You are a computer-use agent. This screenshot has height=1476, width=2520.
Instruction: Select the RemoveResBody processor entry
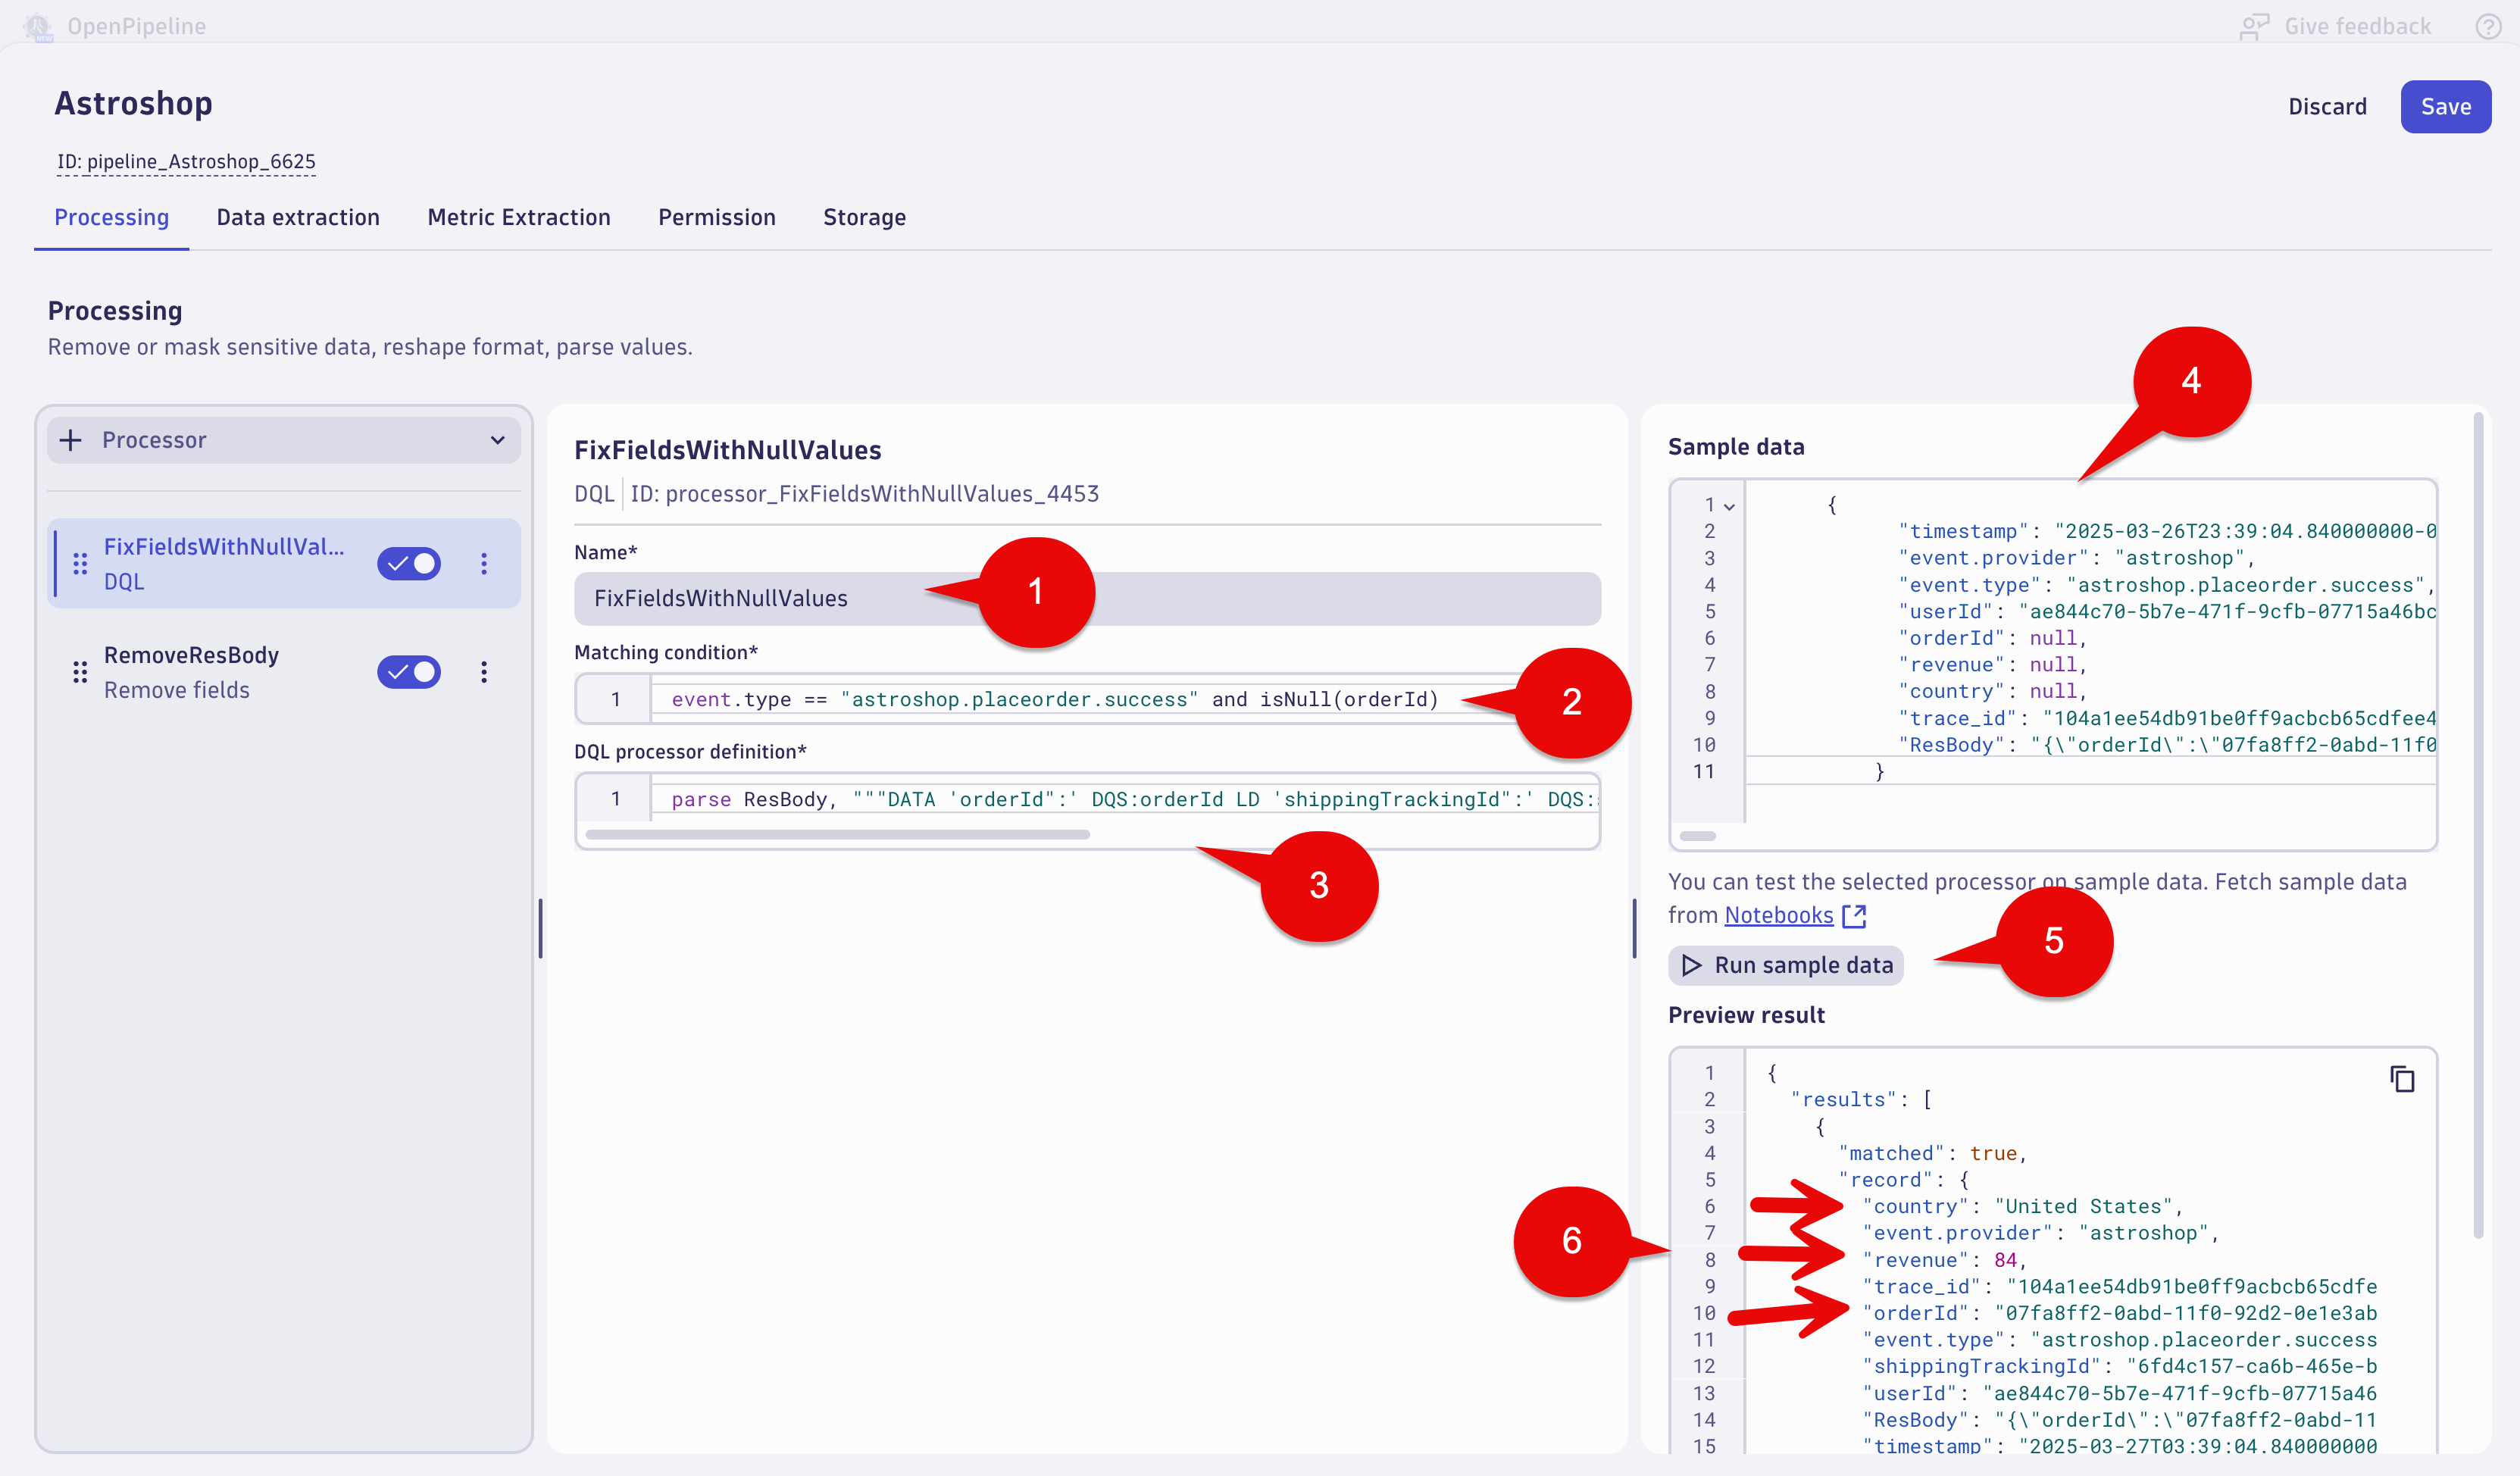[284, 672]
